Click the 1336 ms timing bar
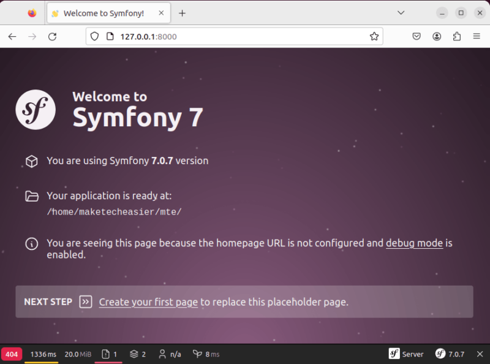The width and height of the screenshot is (490, 364). pyautogui.click(x=43, y=354)
